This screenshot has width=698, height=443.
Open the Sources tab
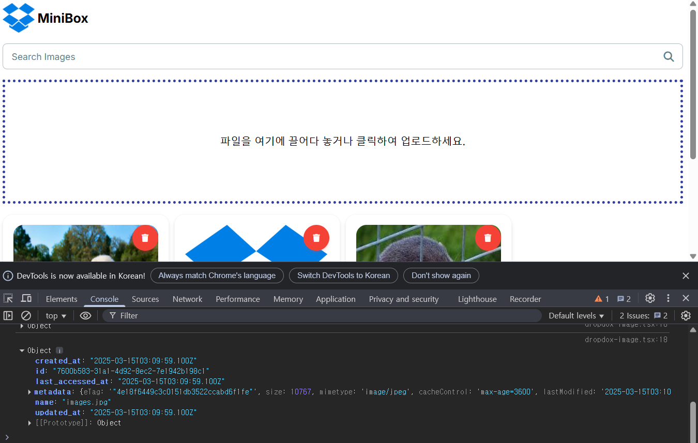145,299
